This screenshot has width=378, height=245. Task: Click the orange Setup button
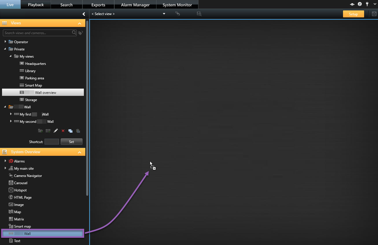353,14
